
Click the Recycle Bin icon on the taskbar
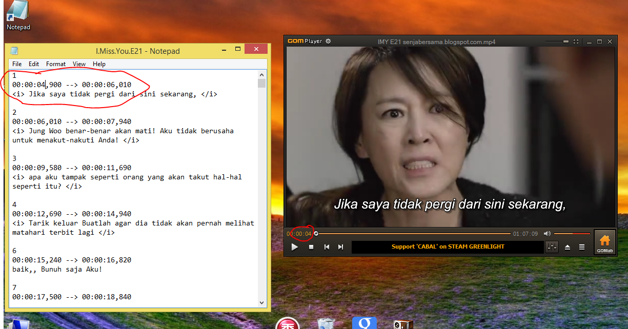(x=326, y=323)
